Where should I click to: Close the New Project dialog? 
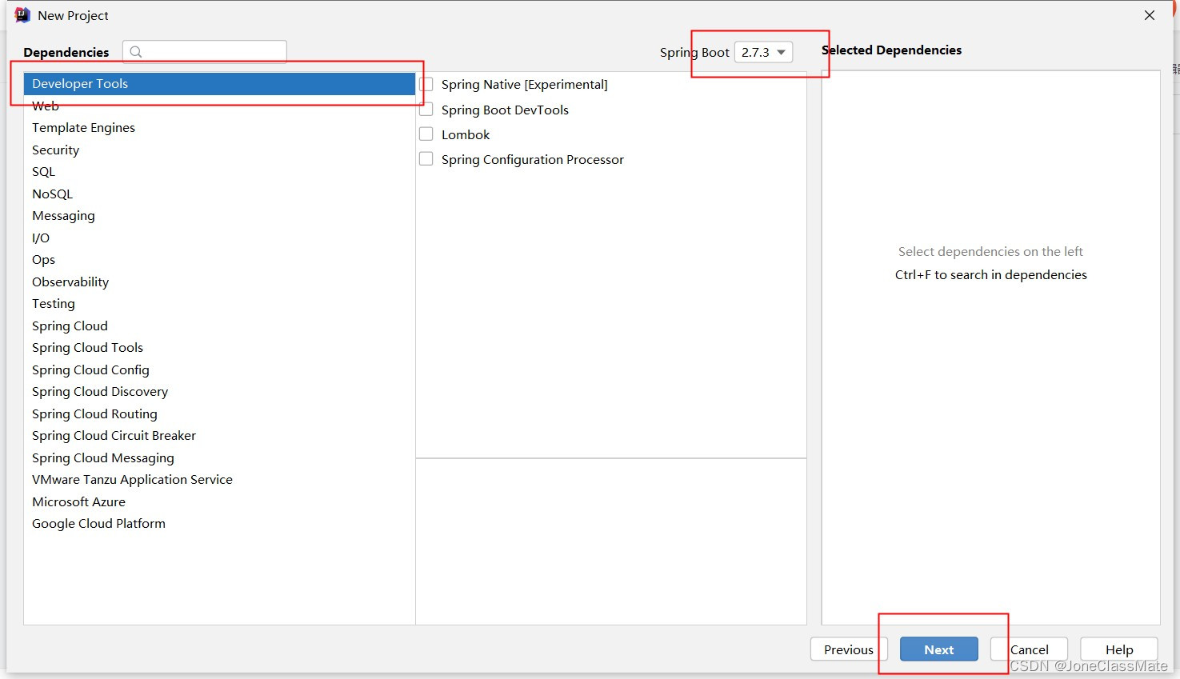coord(1150,15)
